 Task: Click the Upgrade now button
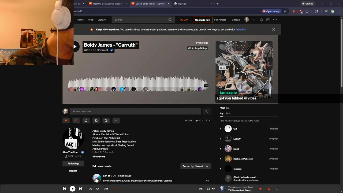click(203, 20)
